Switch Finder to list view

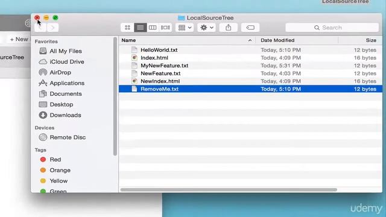pyautogui.click(x=141, y=28)
